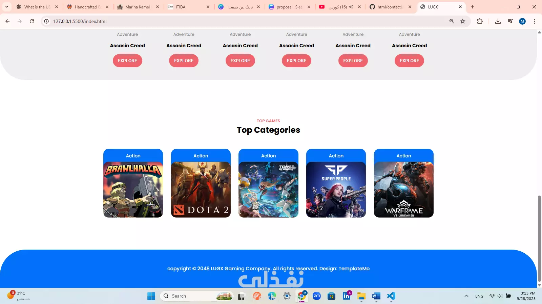The image size is (542, 304).
Task: Close the Marina Kamal tab
Action: [x=158, y=7]
